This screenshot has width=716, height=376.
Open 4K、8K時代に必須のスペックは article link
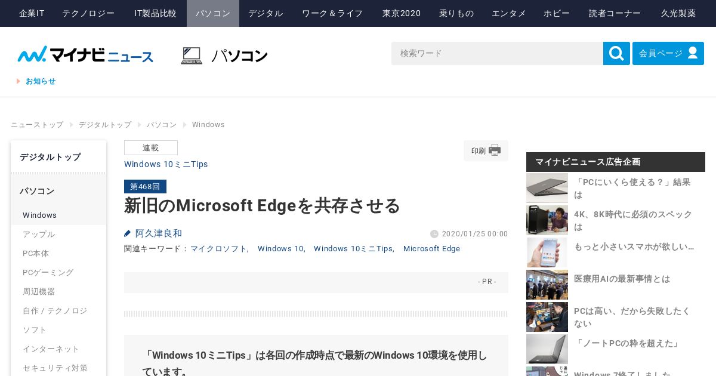tap(633, 220)
